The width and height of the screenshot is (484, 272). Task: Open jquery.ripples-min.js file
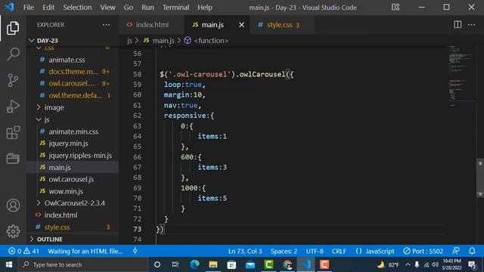80,156
